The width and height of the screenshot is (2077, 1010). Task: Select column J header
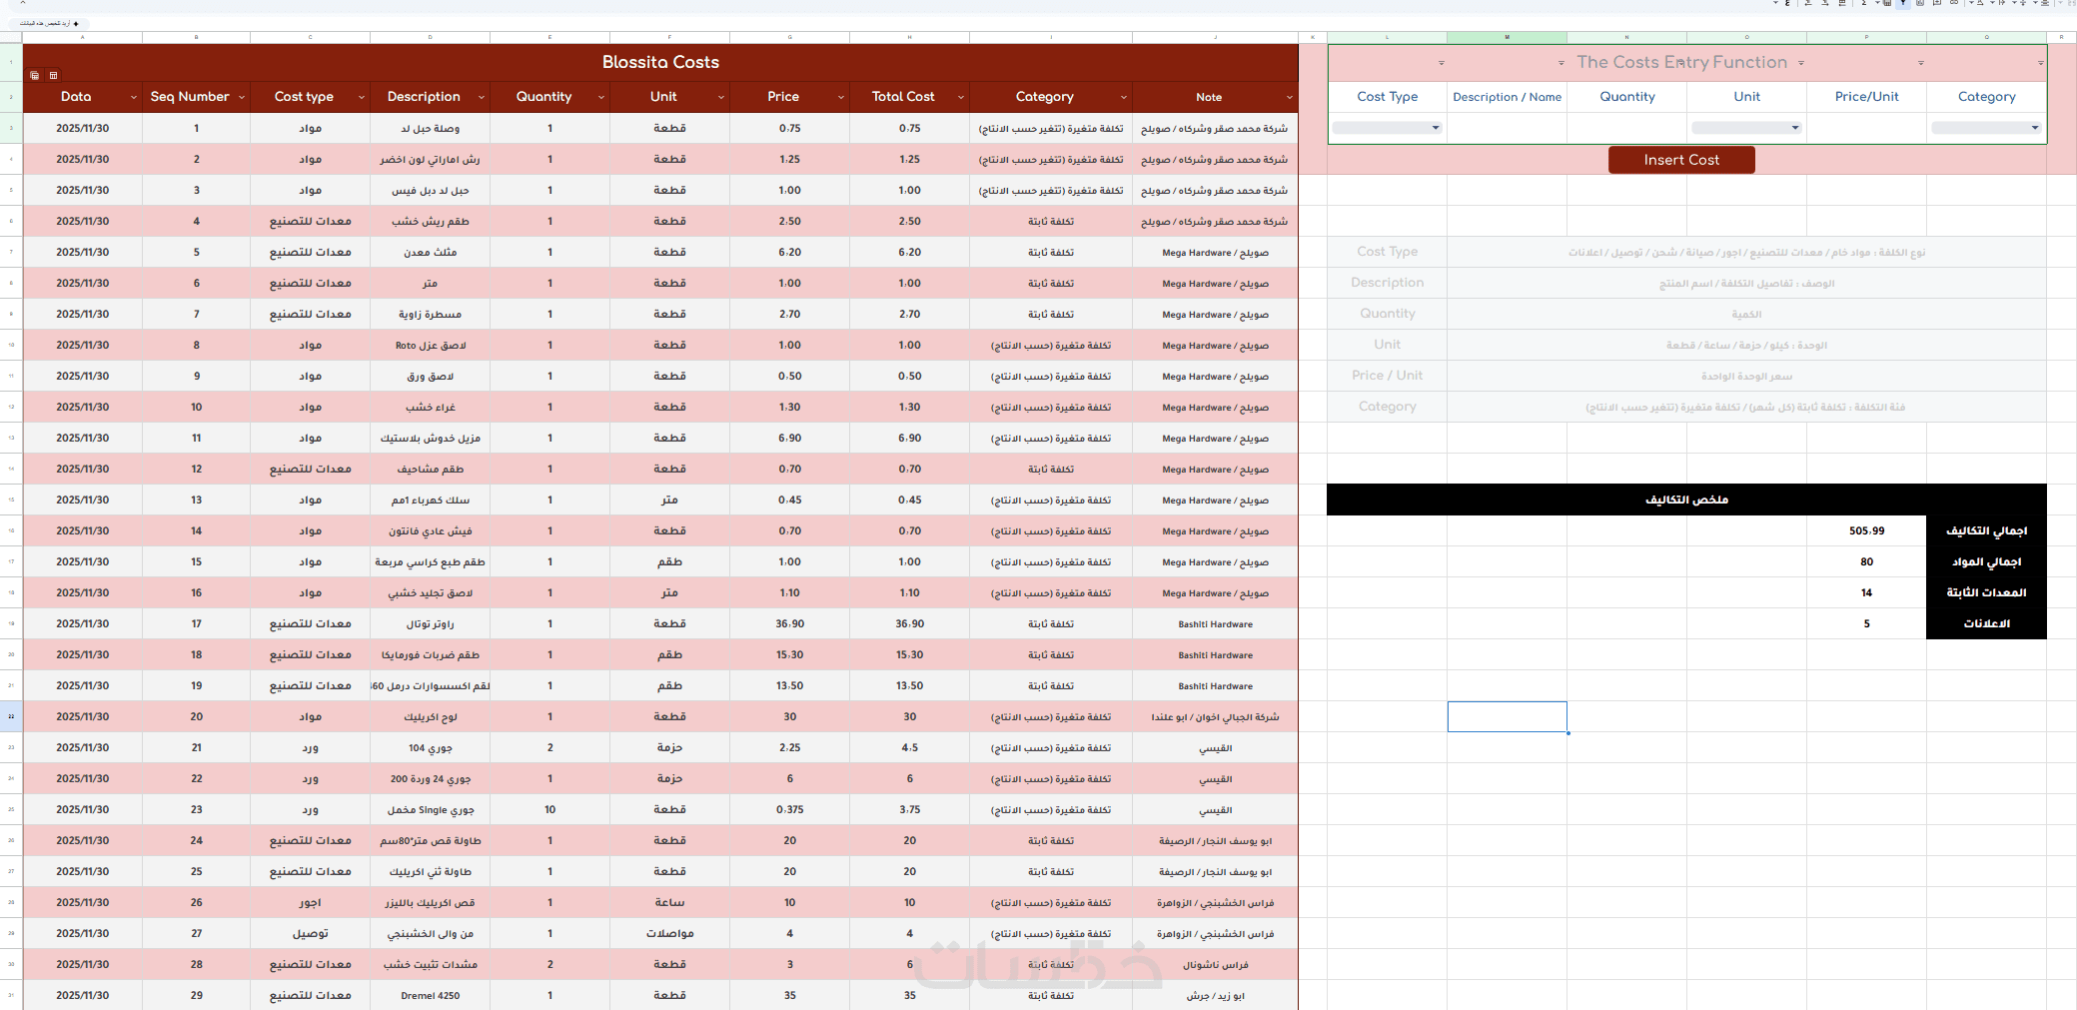[1215, 37]
